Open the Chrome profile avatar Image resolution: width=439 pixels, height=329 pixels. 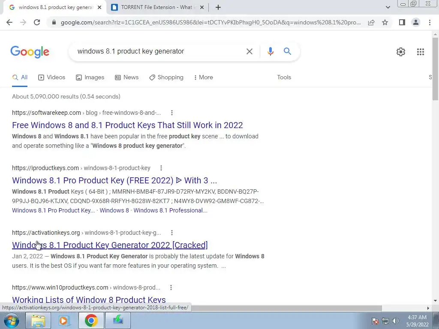tap(416, 22)
